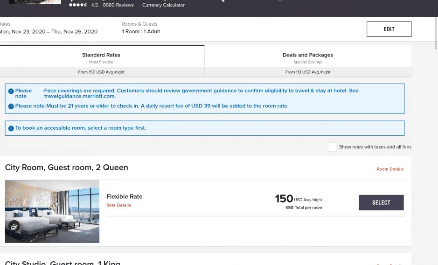The height and width of the screenshot is (265, 438).
Task: Click the EDIT button for dates and guests
Action: pyautogui.click(x=389, y=29)
